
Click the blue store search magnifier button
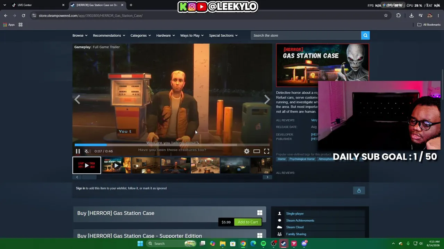(x=365, y=35)
